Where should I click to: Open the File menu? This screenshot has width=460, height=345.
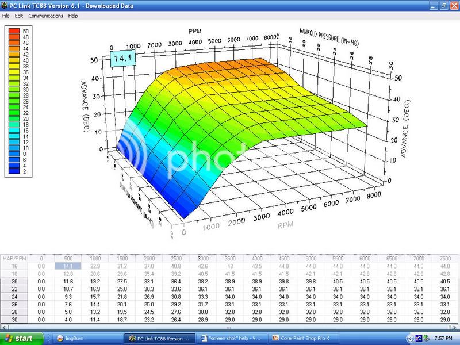tap(6, 16)
